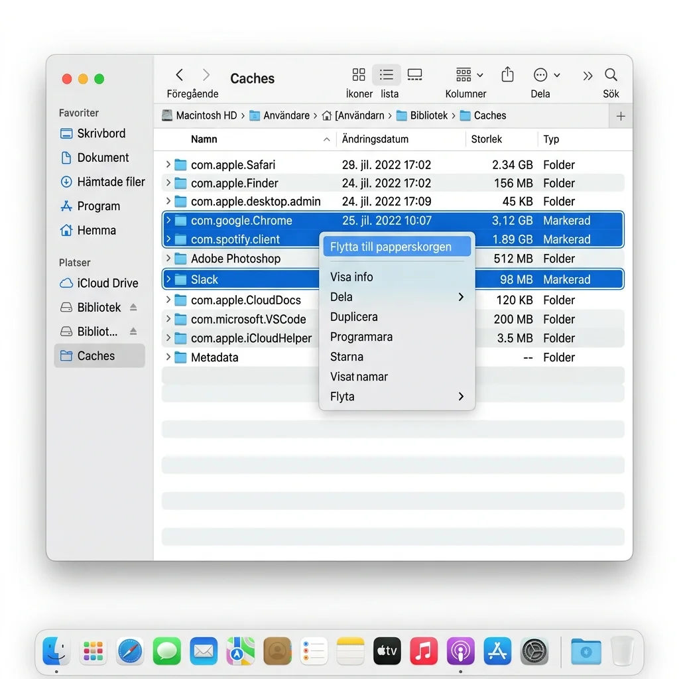679x679 pixels.
Task: Select the com.microsoft.VSCode row
Action: coord(393,319)
